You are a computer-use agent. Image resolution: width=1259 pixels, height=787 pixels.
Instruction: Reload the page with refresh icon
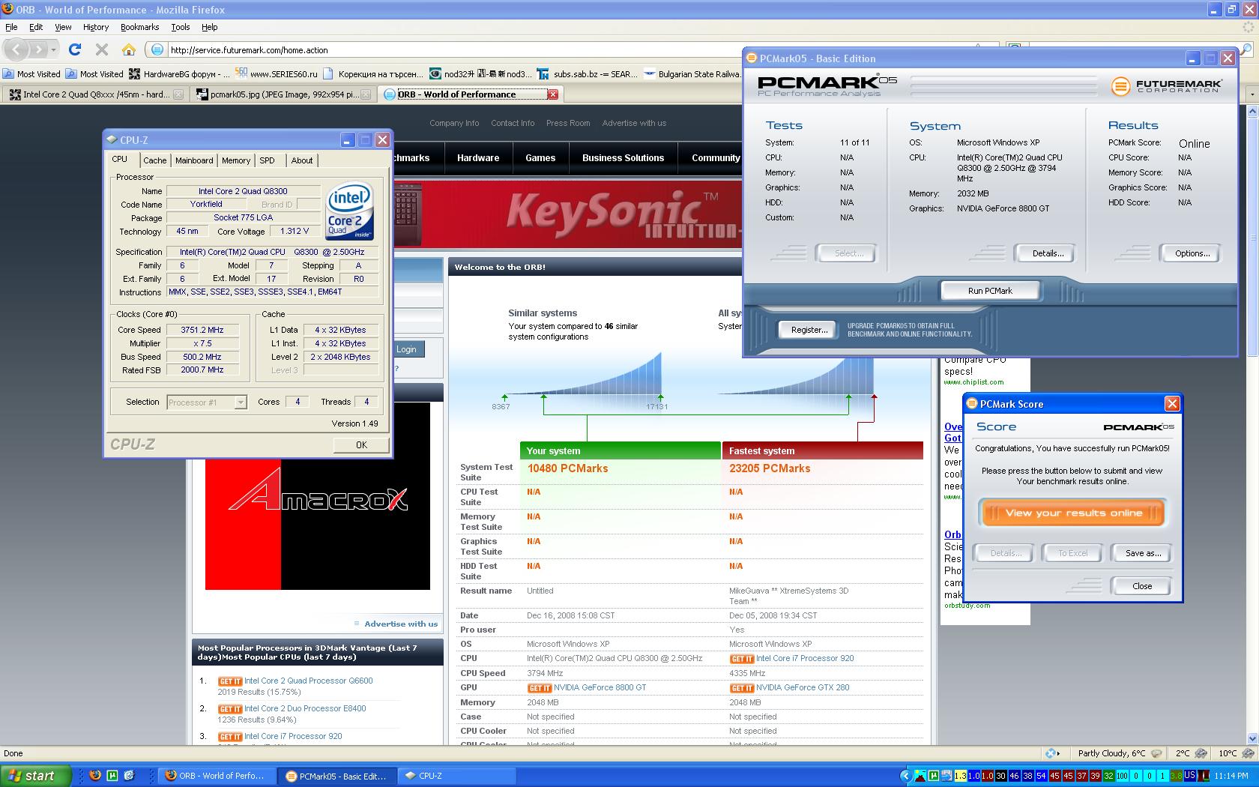pyautogui.click(x=75, y=49)
